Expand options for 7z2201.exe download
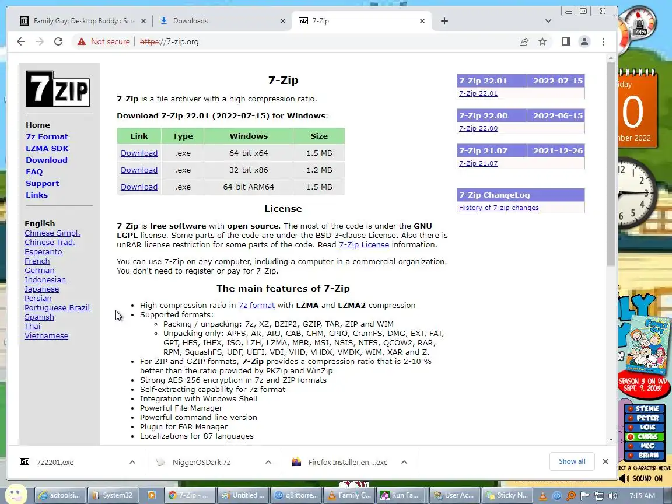 click(x=132, y=462)
